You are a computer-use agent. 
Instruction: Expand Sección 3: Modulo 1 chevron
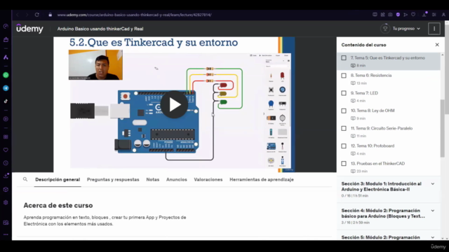pos(433,184)
